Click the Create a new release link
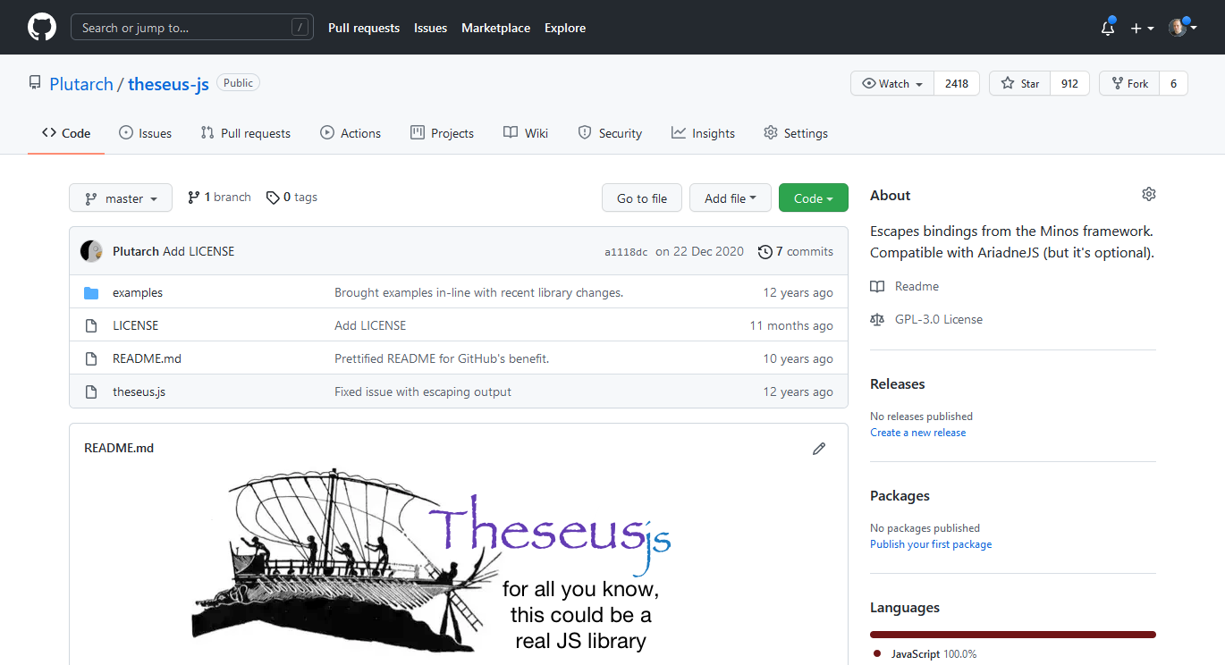This screenshot has width=1225, height=665. (x=917, y=433)
